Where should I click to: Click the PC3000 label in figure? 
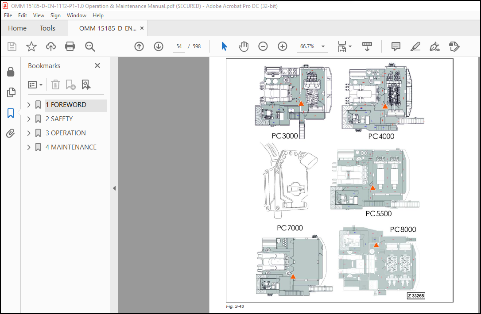pos(285,136)
